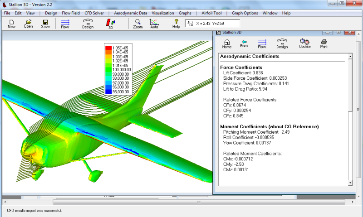Click the Stallion 3D app logo icon
Screen dimensions: 363x217
click(4, 5)
